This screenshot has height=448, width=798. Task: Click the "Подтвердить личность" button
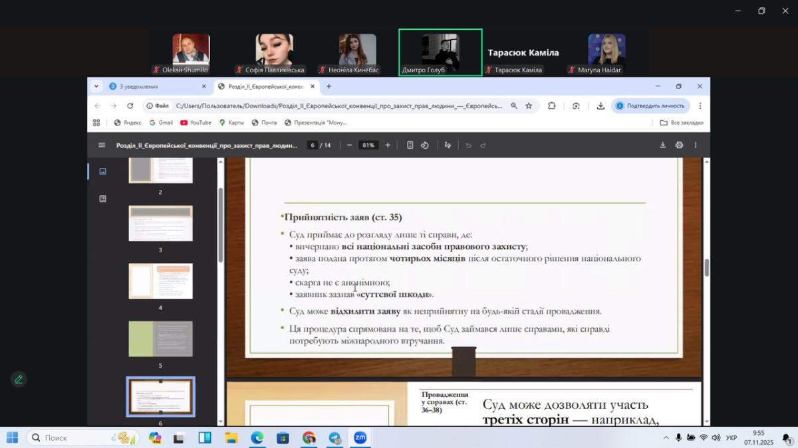coord(650,106)
